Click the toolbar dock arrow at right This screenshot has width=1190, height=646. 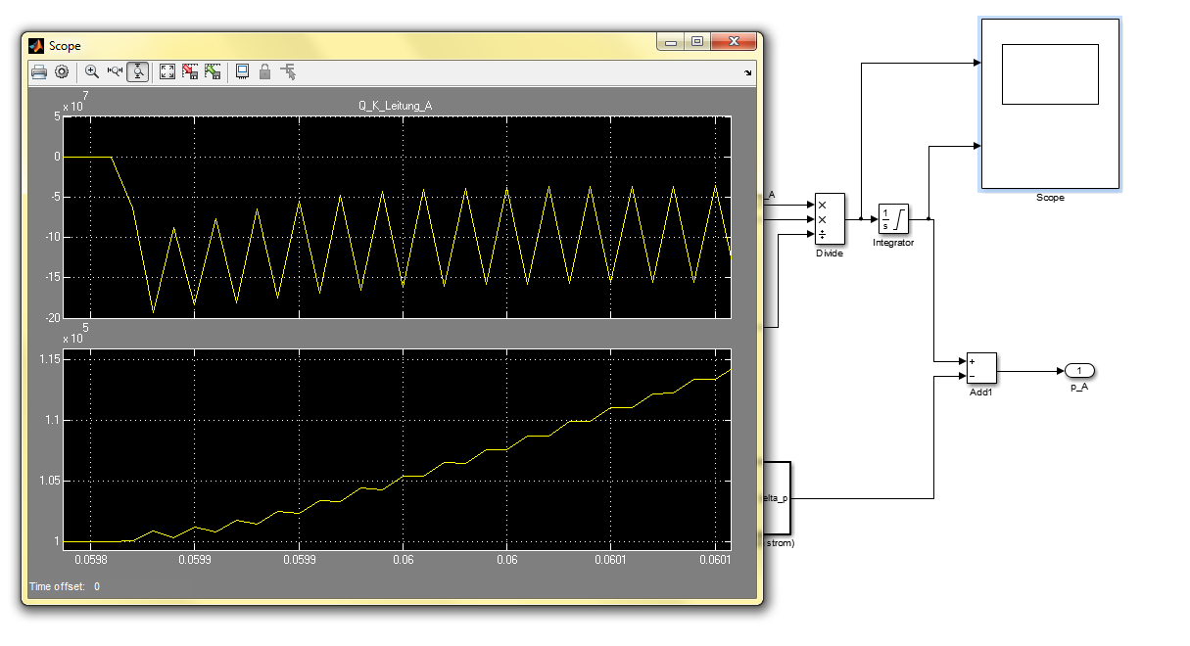(x=749, y=72)
